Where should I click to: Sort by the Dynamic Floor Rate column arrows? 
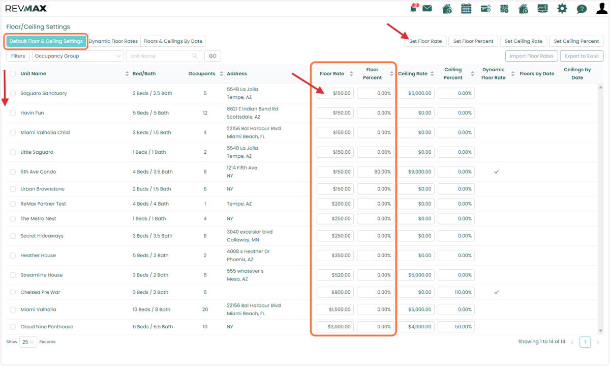tap(514, 74)
